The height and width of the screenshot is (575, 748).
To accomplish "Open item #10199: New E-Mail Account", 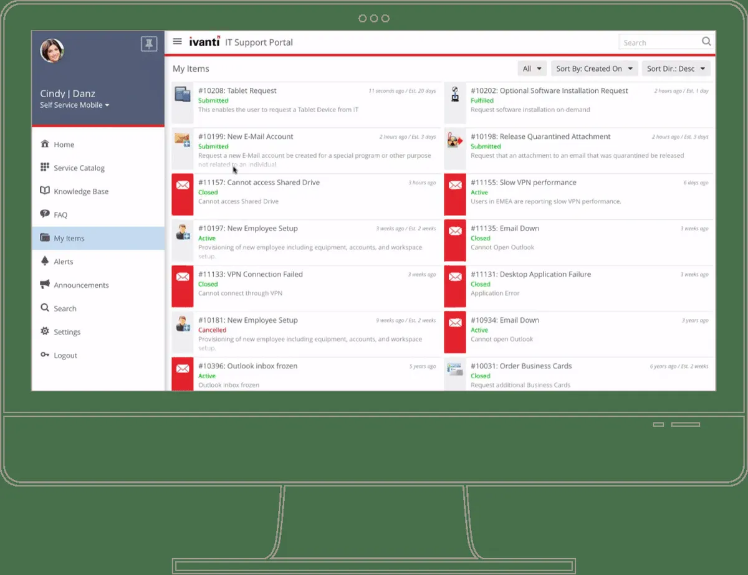I will coord(246,136).
